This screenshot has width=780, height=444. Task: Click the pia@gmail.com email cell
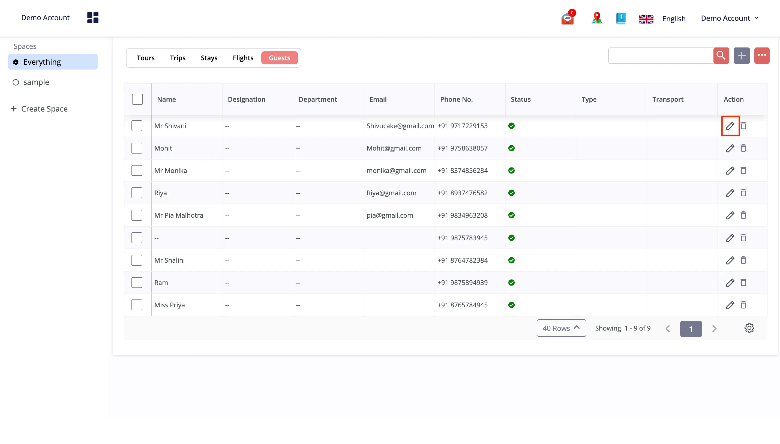[x=390, y=215]
